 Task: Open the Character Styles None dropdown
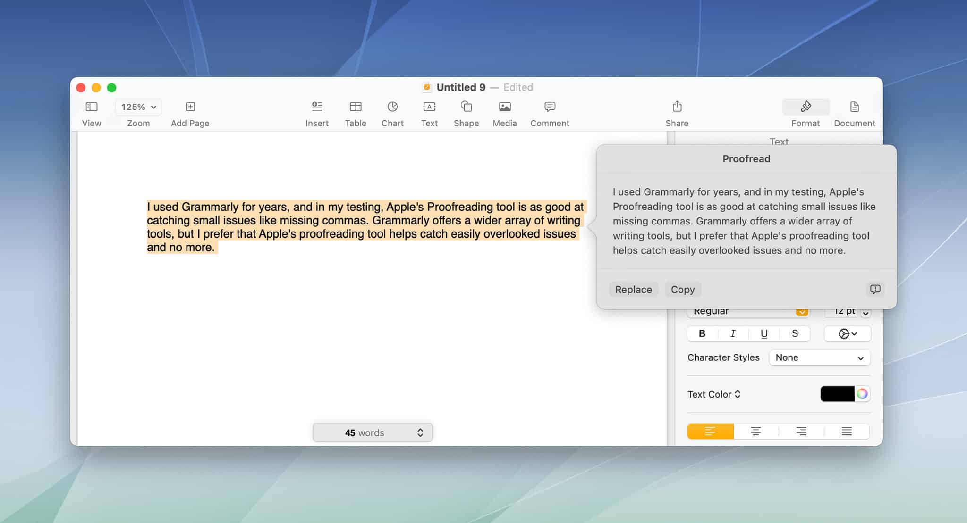tap(820, 357)
